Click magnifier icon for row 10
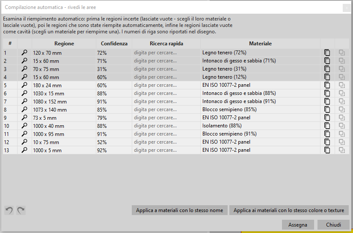 click(24, 126)
